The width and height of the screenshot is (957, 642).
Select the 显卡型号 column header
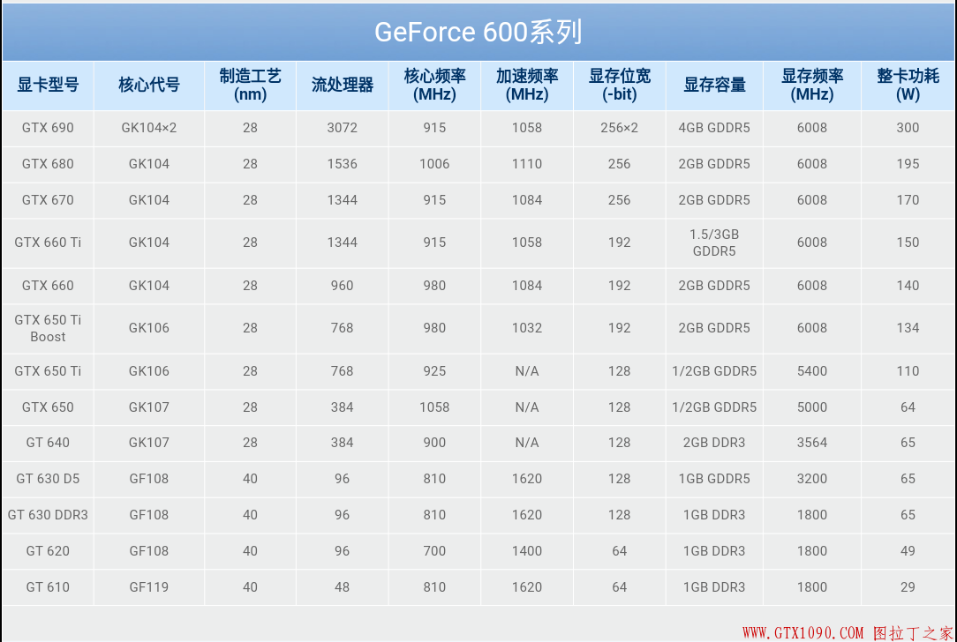[48, 85]
